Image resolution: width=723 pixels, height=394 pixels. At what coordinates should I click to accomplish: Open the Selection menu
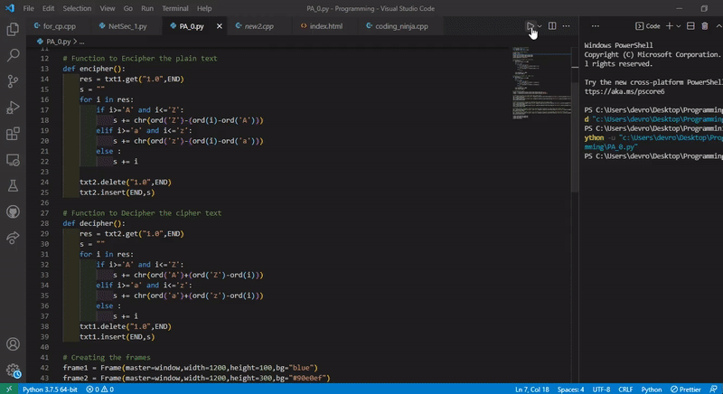pos(77,8)
